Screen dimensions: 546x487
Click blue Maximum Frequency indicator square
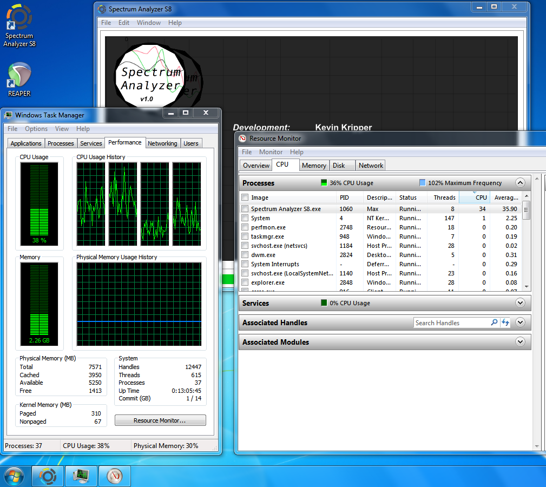click(x=423, y=182)
